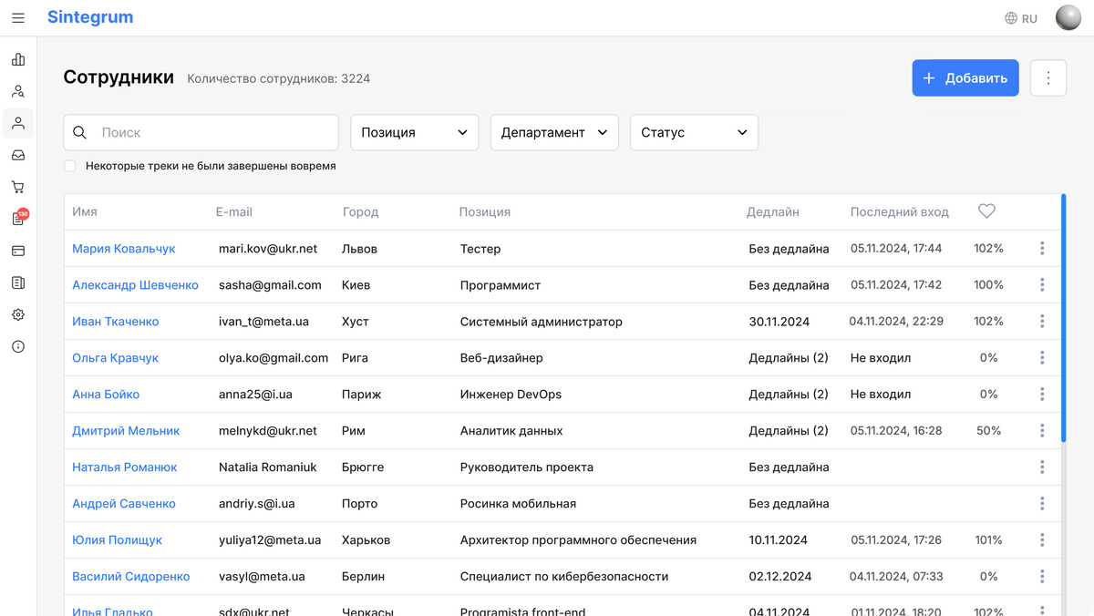Click the heart column header icon
1094x616 pixels.
coord(986,210)
